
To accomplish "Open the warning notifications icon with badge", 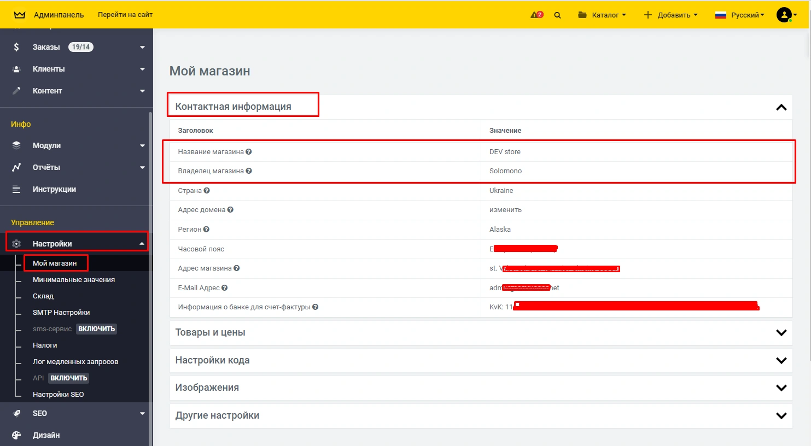I will pyautogui.click(x=536, y=15).
